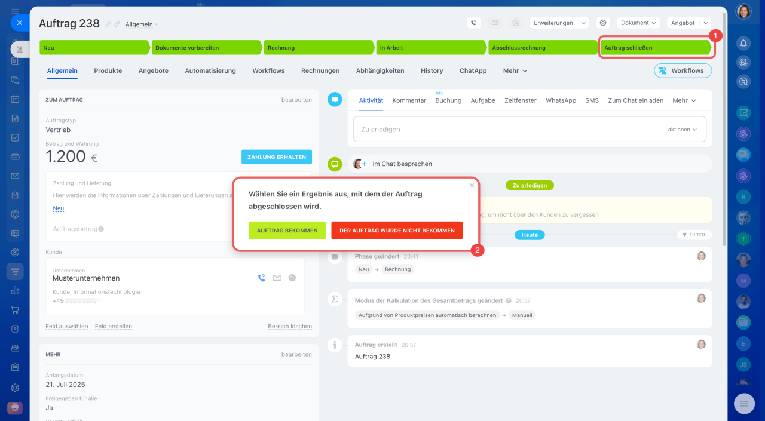This screenshot has height=421, width=765.
Task: Open the shopping cart icon in the left sidebar
Action: [x=15, y=310]
